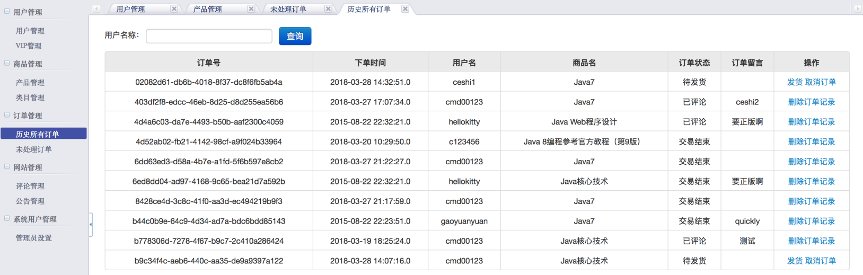This screenshot has width=863, height=275.
Task: Click the 商品名 column header
Action: tap(584, 63)
